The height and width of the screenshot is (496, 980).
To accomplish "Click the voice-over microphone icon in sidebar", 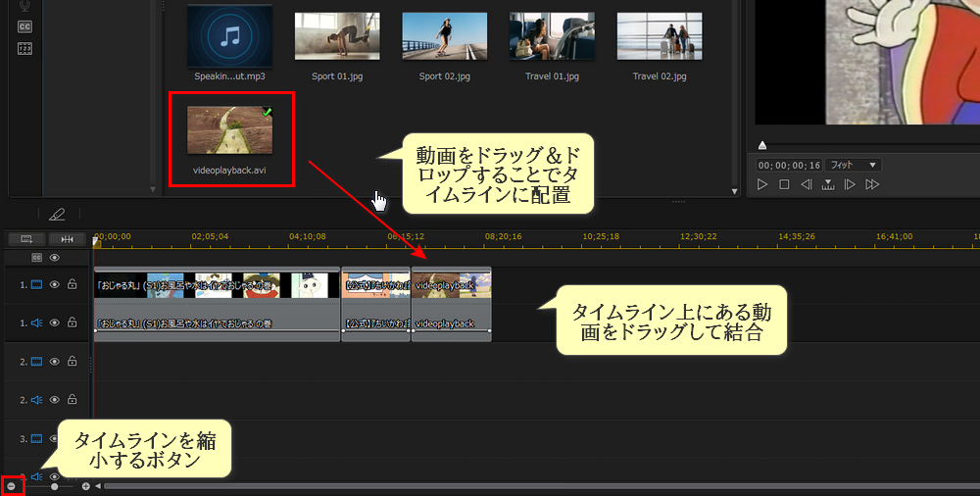I will pos(24,5).
